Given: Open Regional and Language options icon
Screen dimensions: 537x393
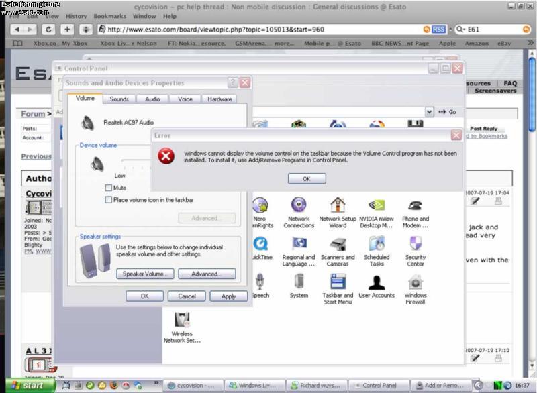Looking at the screenshot, I should (x=299, y=251).
